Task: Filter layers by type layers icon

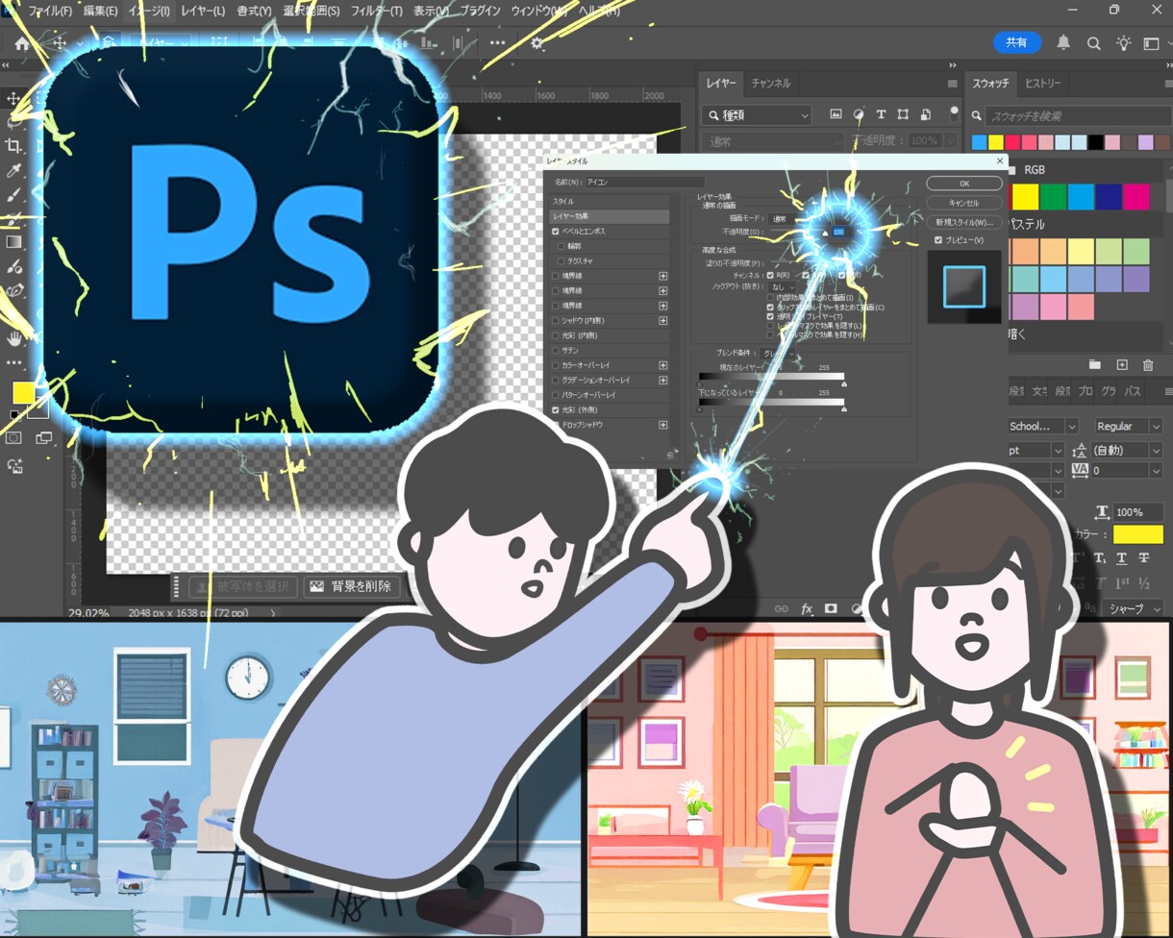Action: [881, 114]
